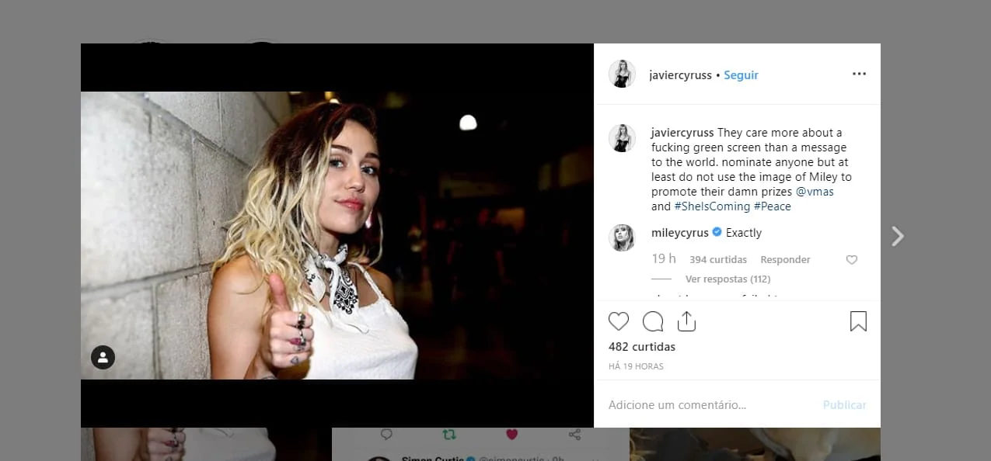991x461 pixels.
Task: Click the share post icon
Action: click(x=686, y=321)
